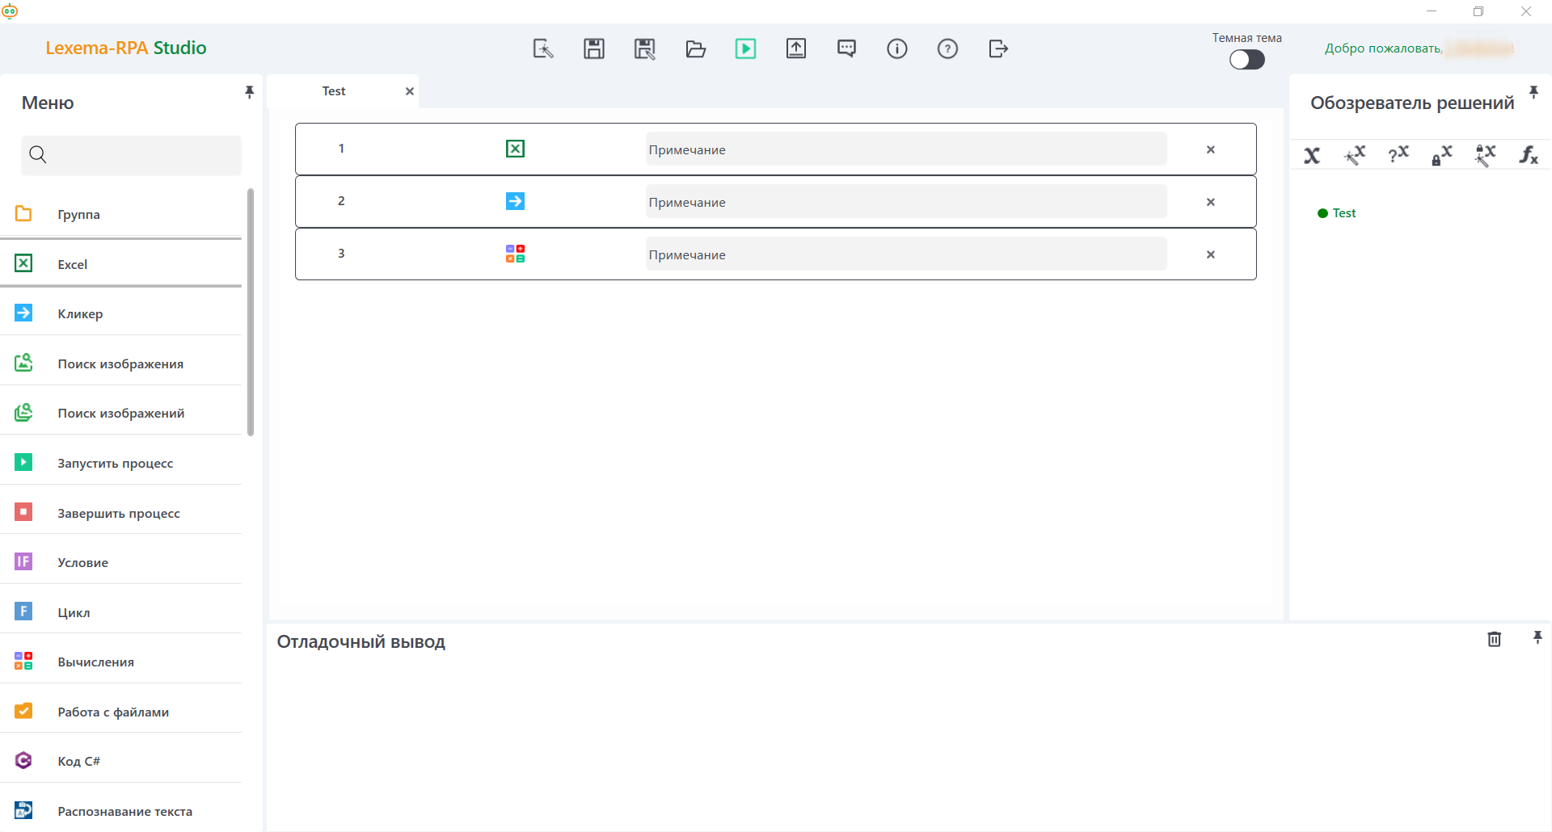
Task: Select the Test tab
Action: point(334,91)
